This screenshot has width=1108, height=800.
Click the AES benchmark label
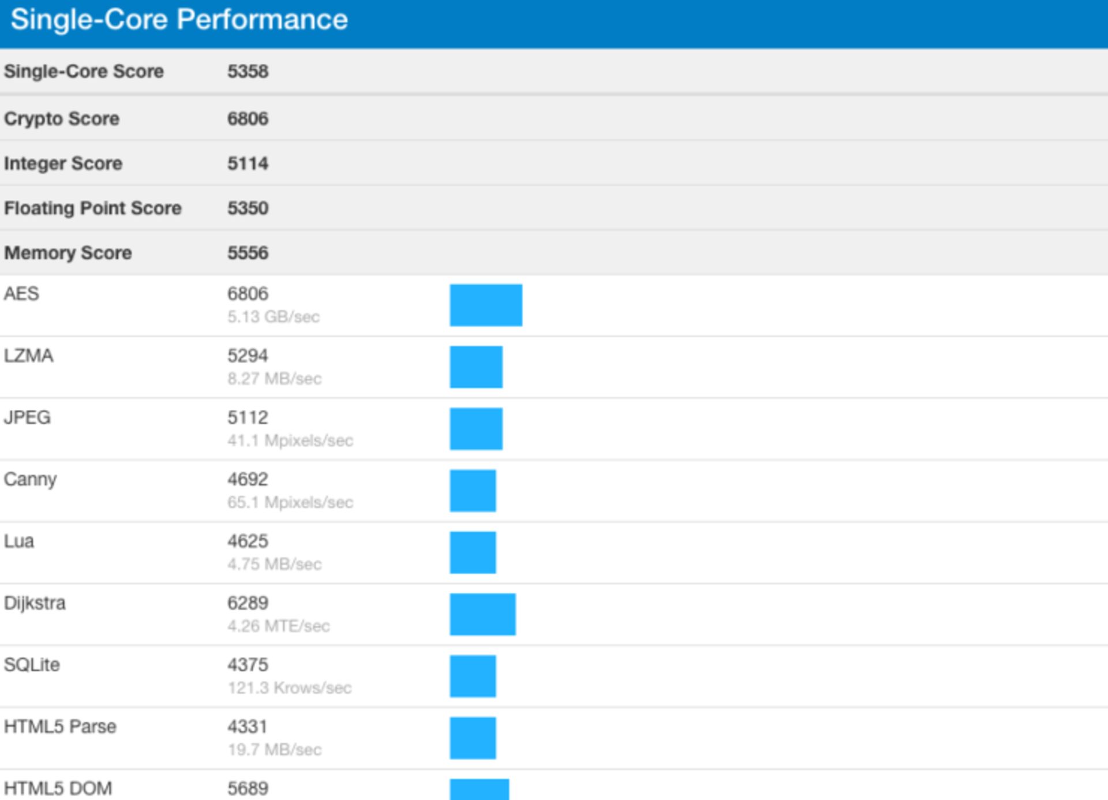(x=21, y=294)
